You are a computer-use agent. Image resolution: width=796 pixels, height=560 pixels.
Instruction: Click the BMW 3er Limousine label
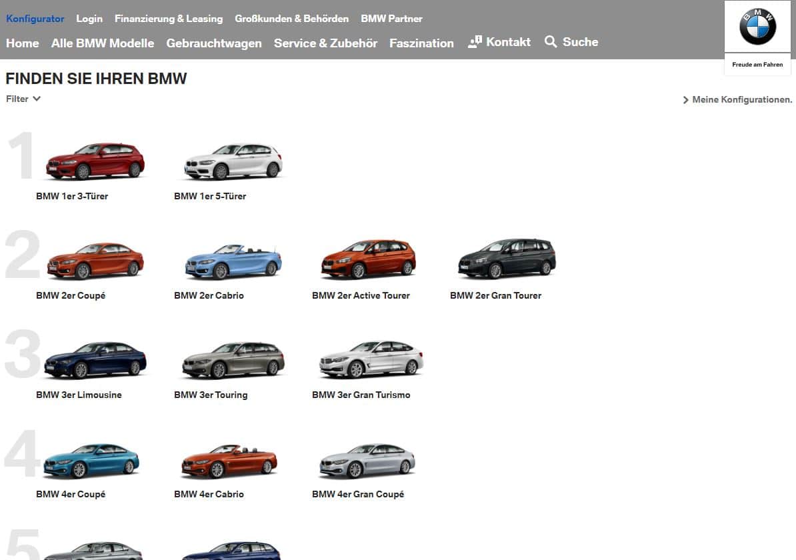click(x=79, y=395)
